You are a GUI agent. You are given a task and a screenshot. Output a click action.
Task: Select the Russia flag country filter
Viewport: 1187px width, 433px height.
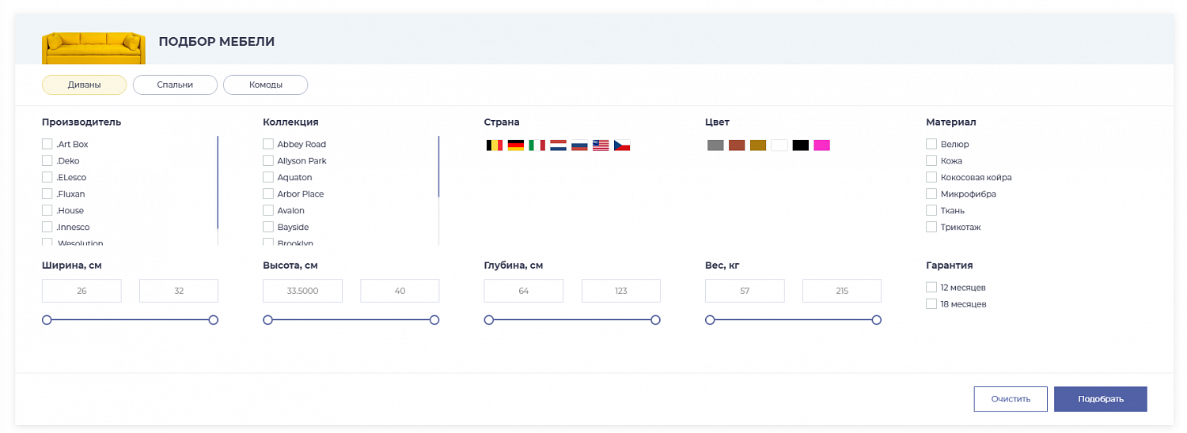(x=579, y=145)
